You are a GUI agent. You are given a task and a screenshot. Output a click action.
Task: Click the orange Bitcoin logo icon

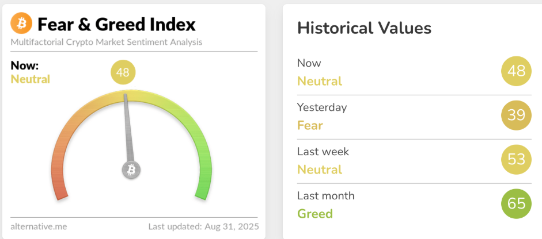pos(22,24)
